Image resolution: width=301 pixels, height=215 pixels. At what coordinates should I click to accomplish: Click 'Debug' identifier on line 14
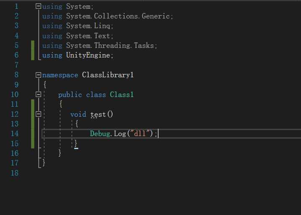pos(100,134)
